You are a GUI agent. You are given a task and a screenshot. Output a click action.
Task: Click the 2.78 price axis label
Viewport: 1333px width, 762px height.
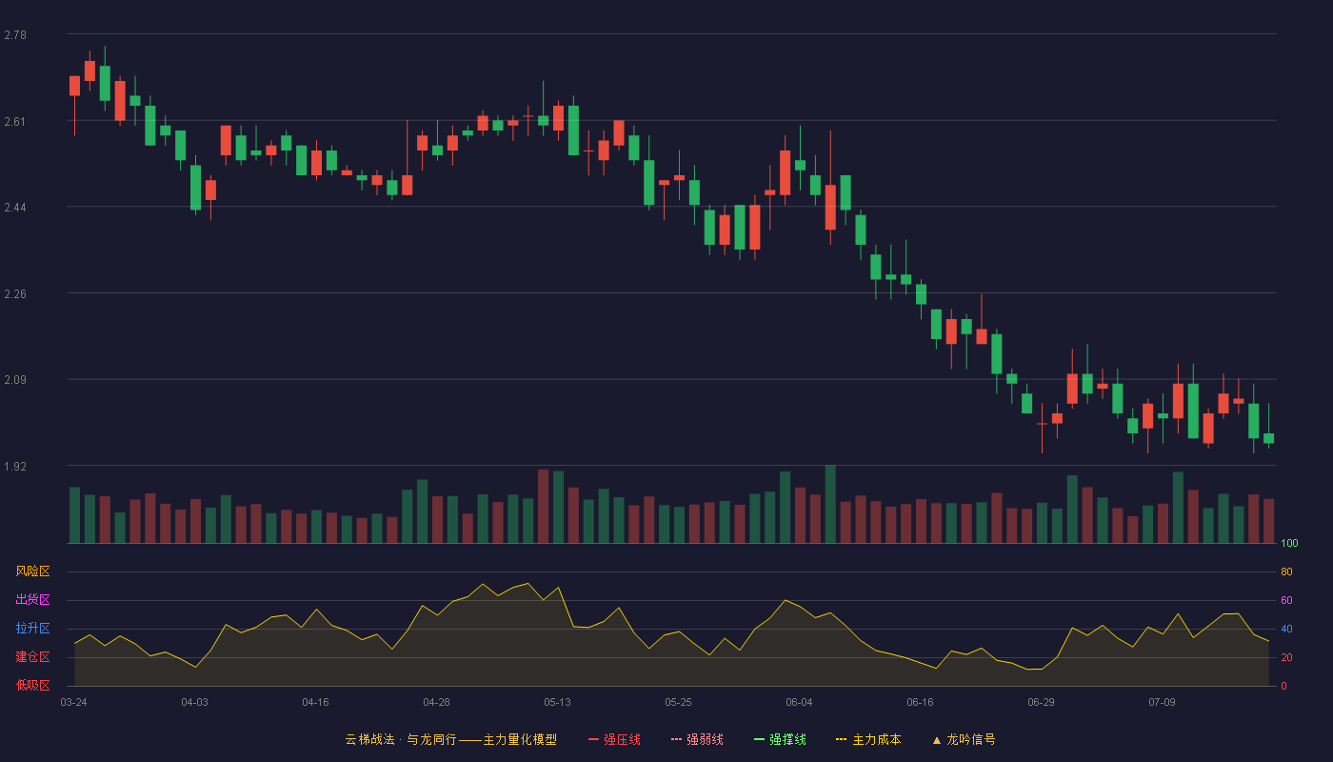tap(15, 35)
